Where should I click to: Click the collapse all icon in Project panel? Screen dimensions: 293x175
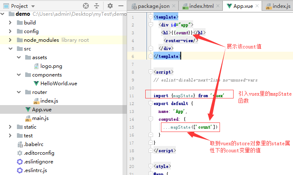pyautogui.click(x=97, y=6)
